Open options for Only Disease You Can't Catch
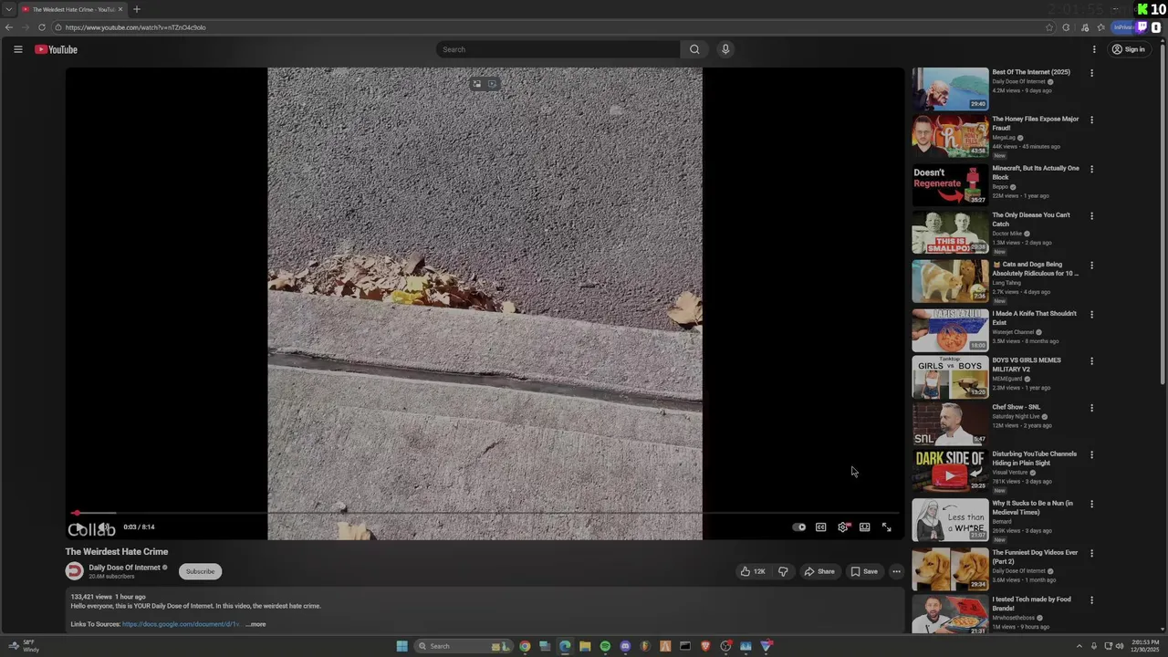 (x=1091, y=216)
